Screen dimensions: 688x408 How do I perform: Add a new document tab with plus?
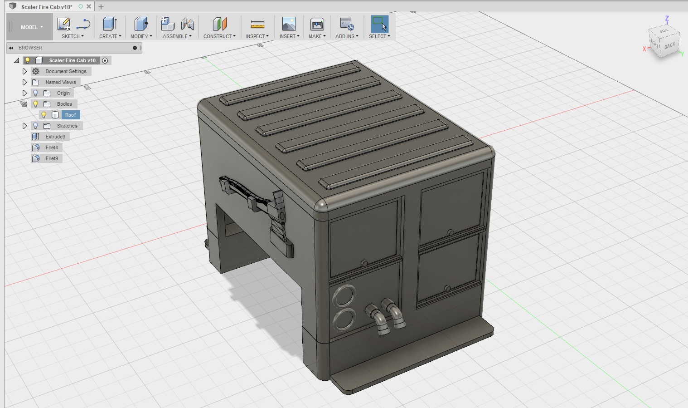(x=101, y=6)
